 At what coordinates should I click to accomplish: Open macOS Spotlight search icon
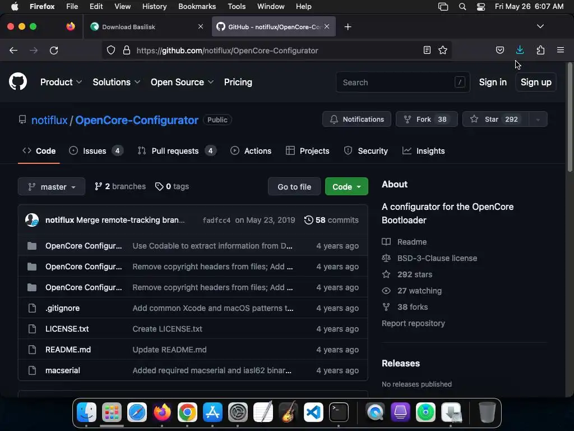tap(462, 7)
